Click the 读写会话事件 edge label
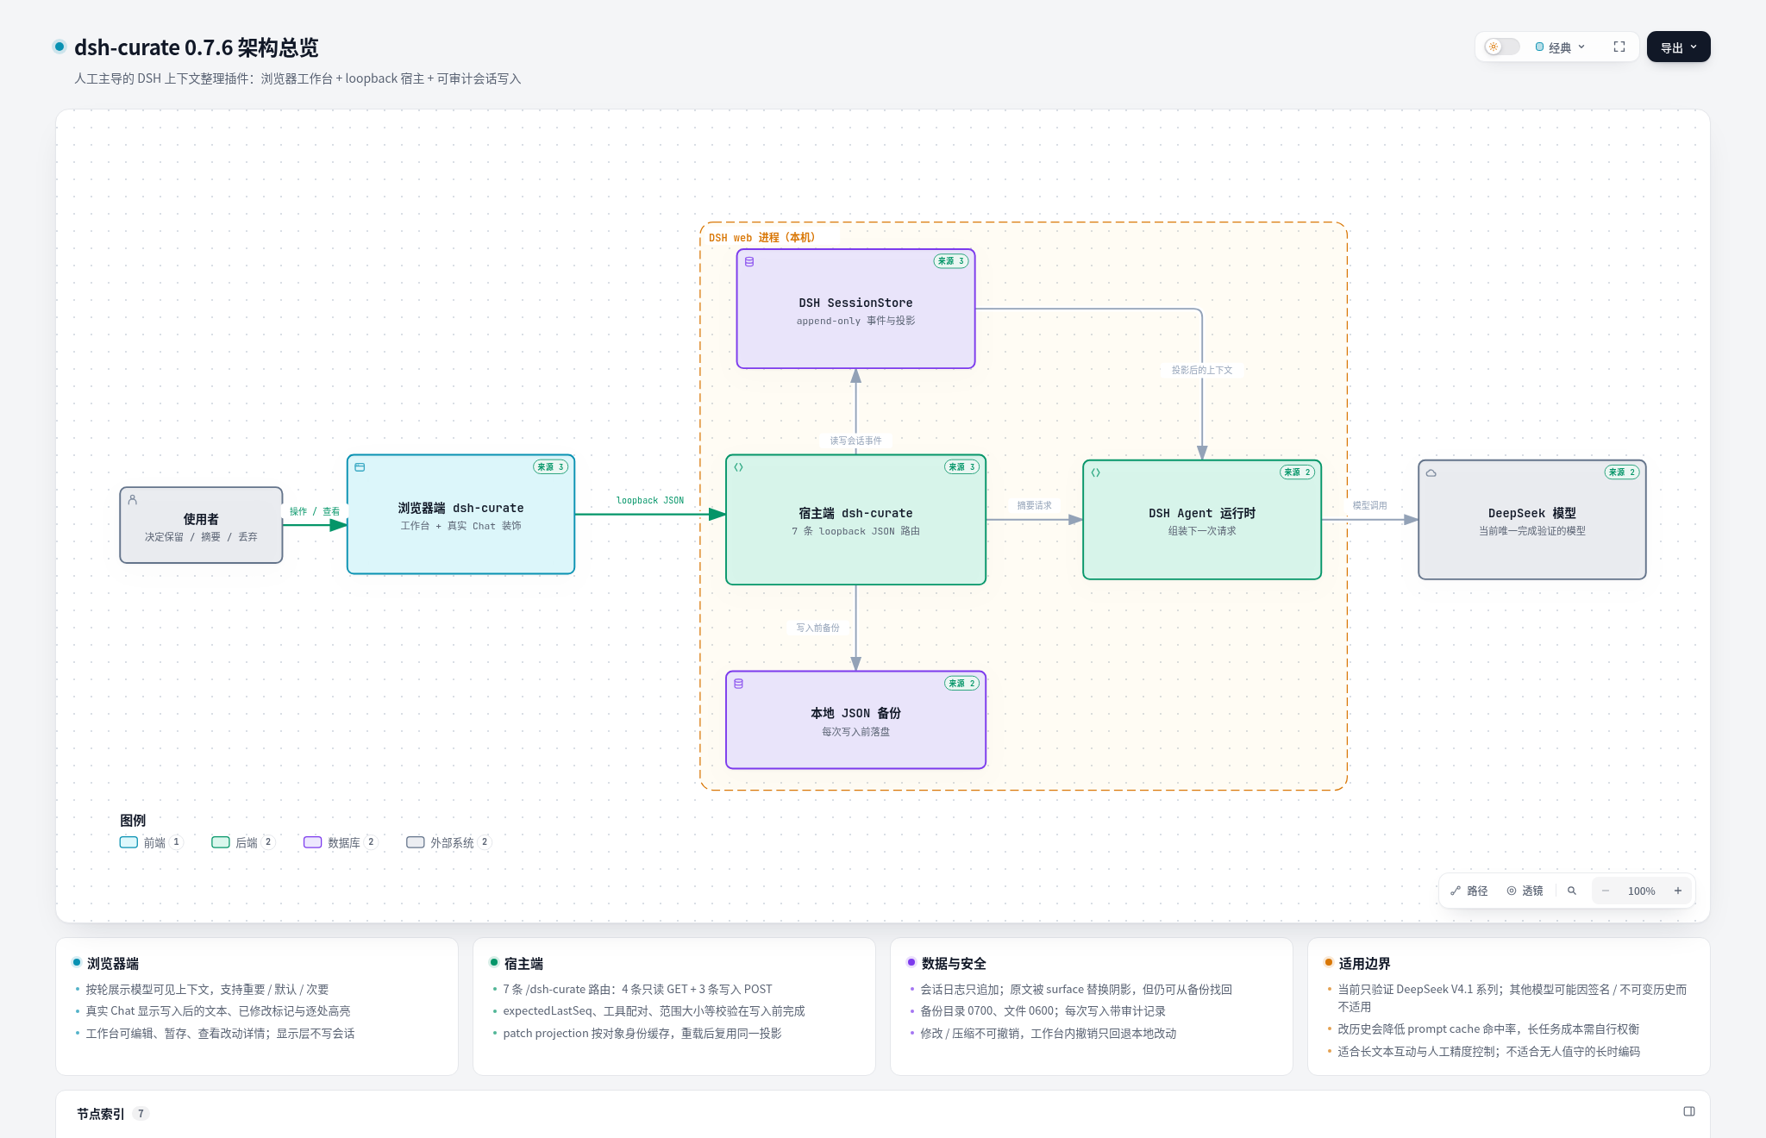This screenshot has width=1766, height=1138. 855,441
